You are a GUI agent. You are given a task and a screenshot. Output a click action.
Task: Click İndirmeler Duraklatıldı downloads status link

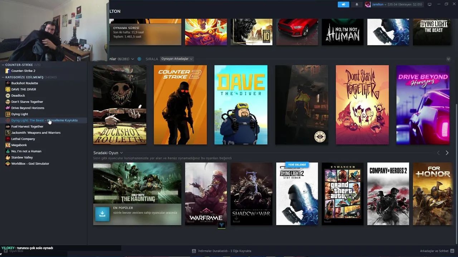coord(224,251)
